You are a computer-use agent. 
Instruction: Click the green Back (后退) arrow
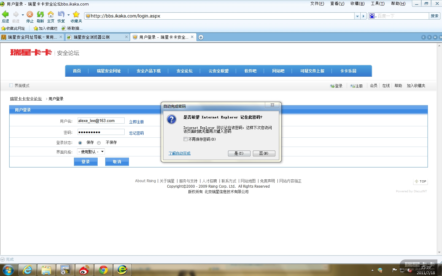pyautogui.click(x=5, y=14)
